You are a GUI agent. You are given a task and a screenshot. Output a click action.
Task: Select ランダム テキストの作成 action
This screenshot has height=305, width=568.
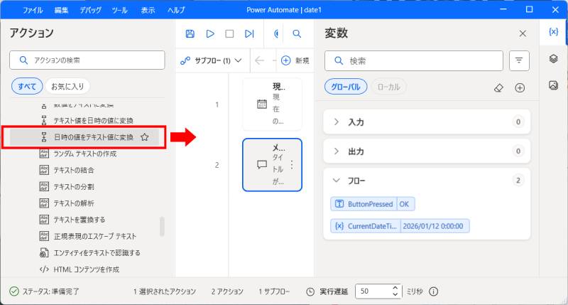(87, 154)
